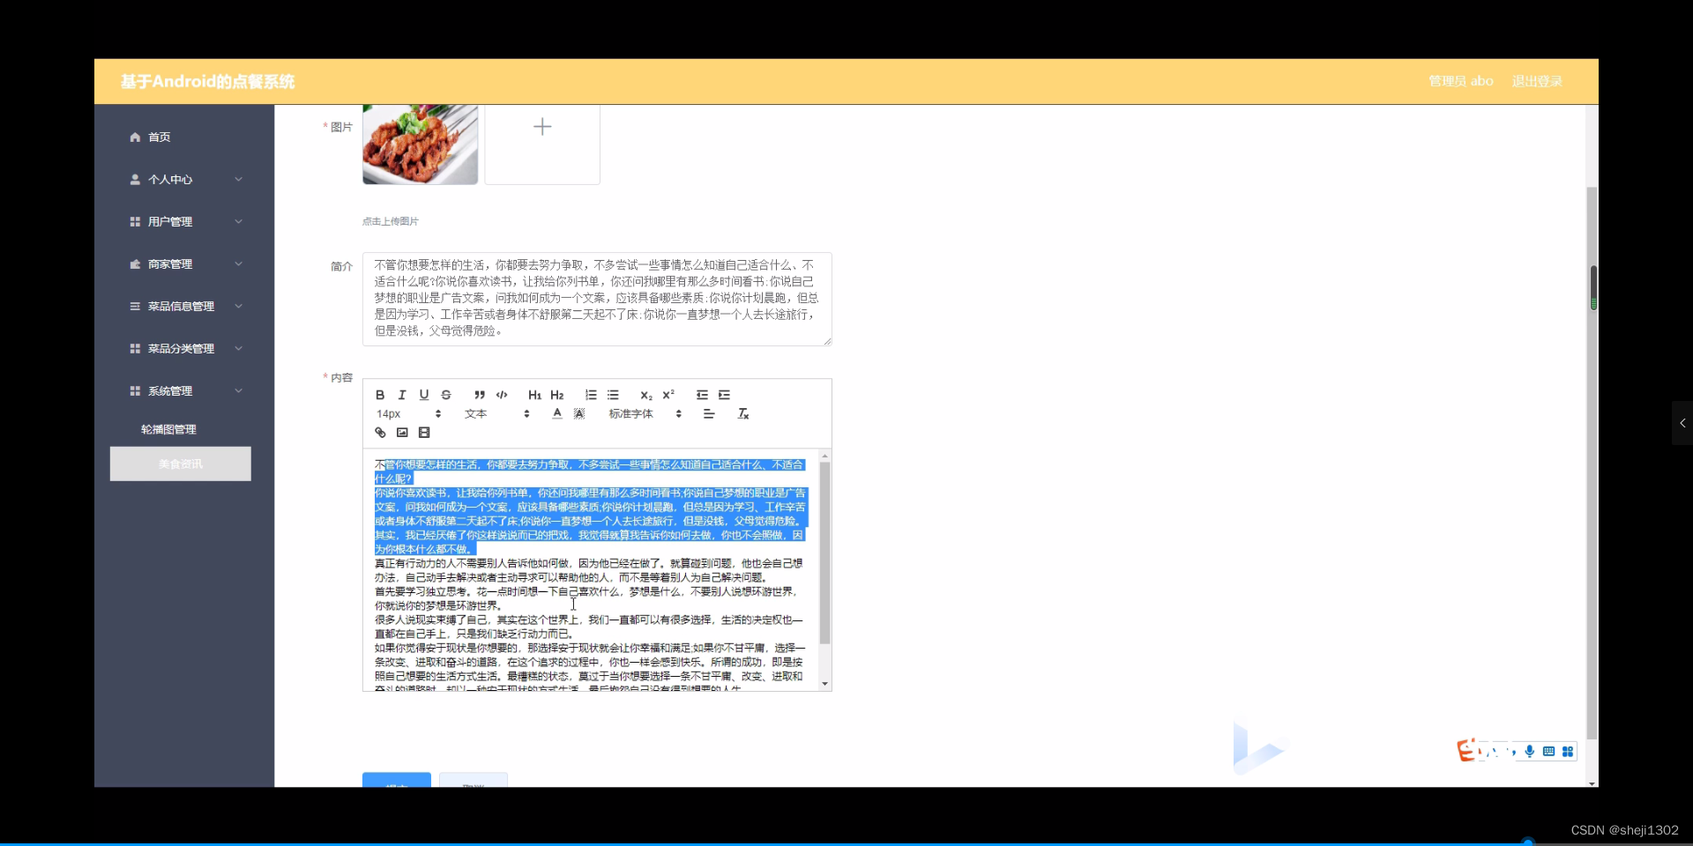
Task: Open the text color picker
Action: pyautogui.click(x=556, y=414)
